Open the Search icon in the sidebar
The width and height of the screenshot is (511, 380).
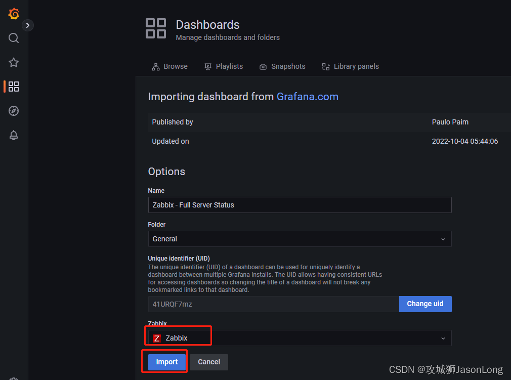(x=14, y=38)
